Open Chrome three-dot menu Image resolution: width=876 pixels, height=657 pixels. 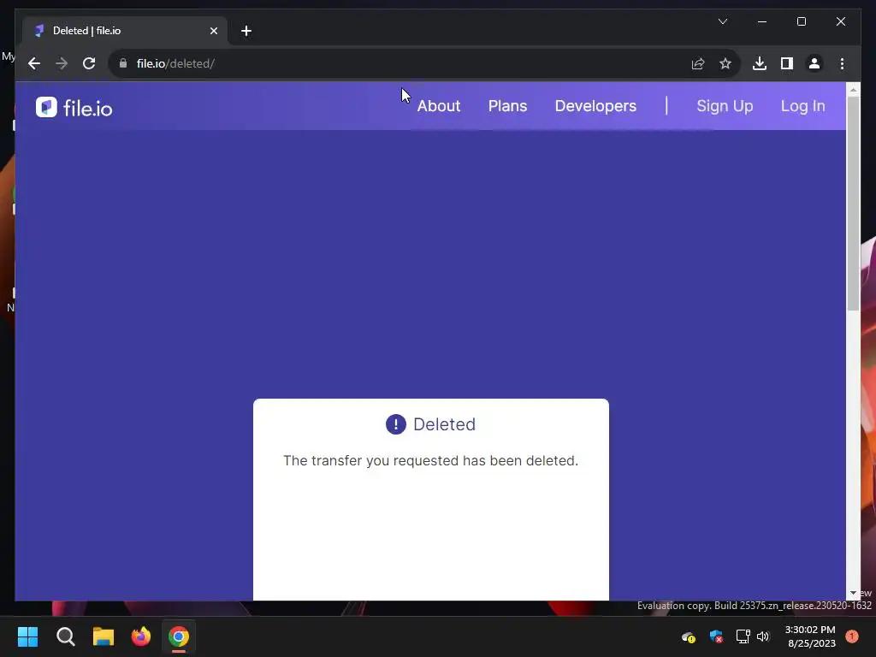point(842,63)
